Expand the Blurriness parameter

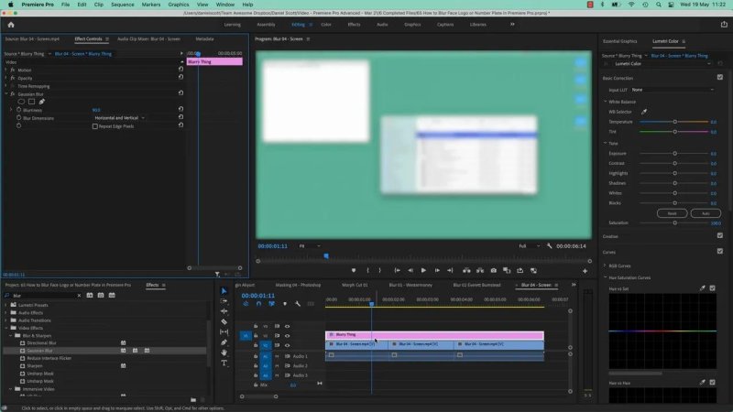click(x=11, y=110)
